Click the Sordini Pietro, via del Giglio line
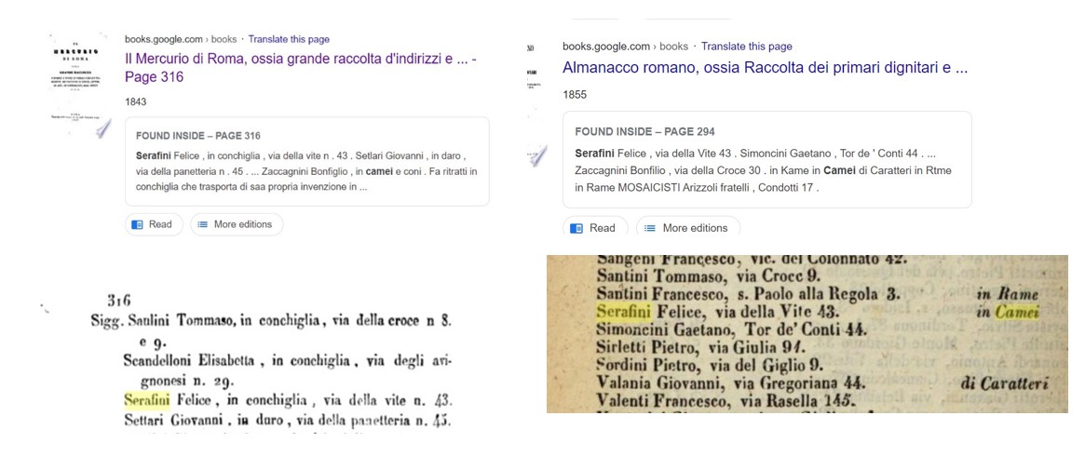 click(x=710, y=365)
